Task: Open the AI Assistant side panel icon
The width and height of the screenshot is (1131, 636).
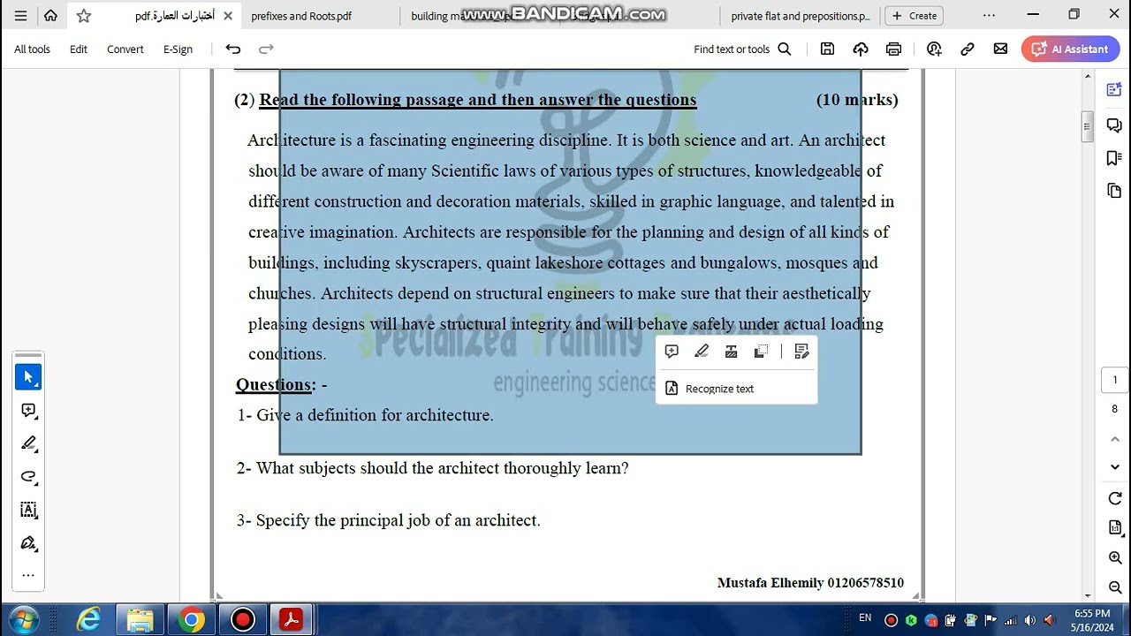Action: pos(1114,89)
